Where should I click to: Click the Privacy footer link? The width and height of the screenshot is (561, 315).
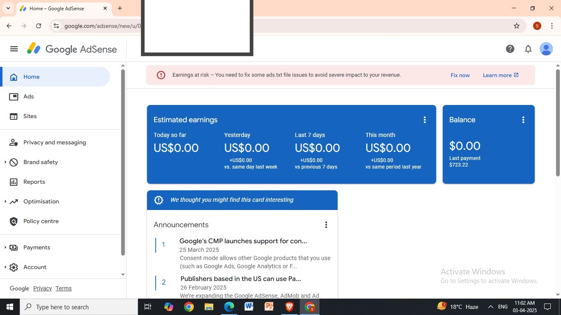tap(42, 288)
